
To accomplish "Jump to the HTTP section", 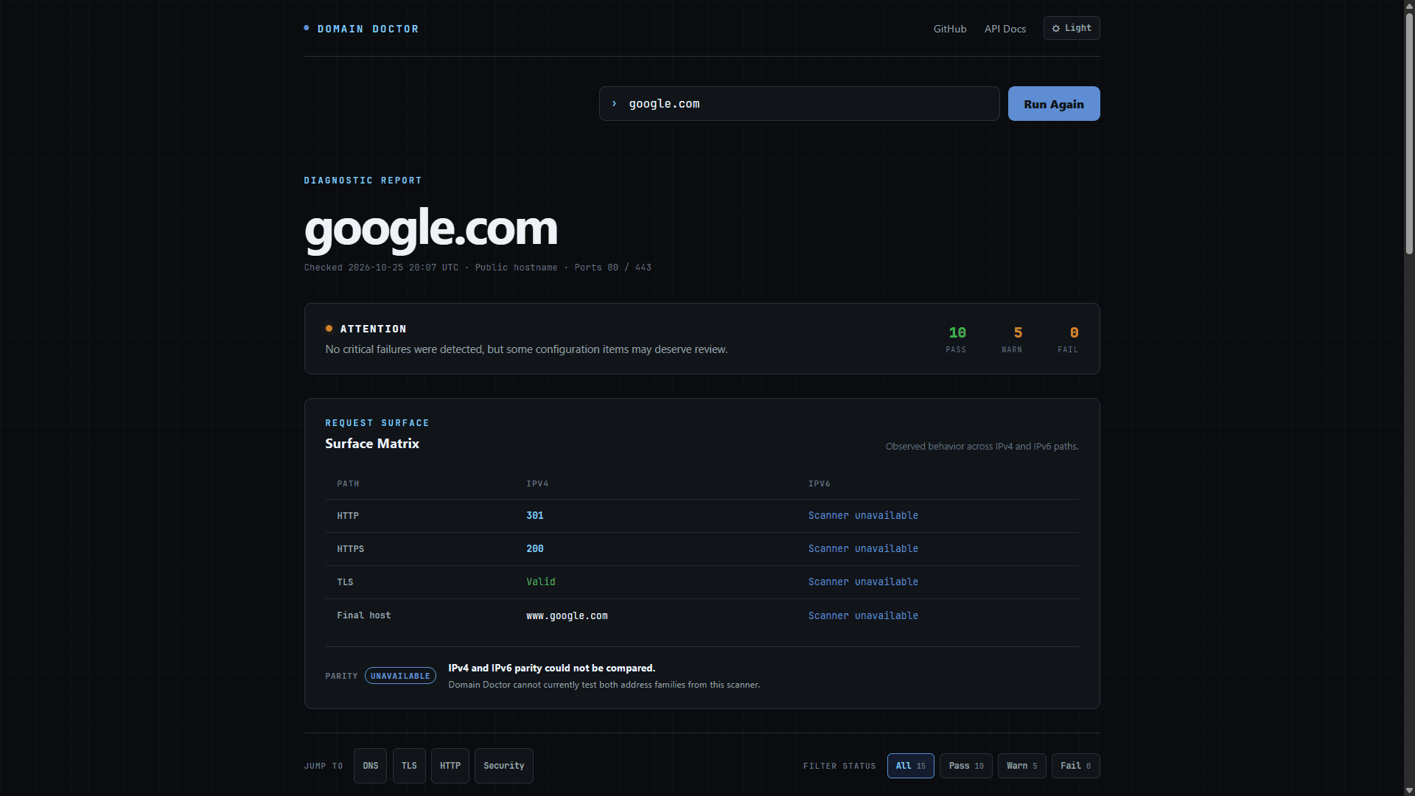I will click(x=450, y=766).
